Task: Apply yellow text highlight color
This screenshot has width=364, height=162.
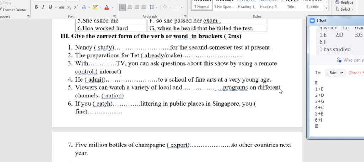Action: point(95,7)
